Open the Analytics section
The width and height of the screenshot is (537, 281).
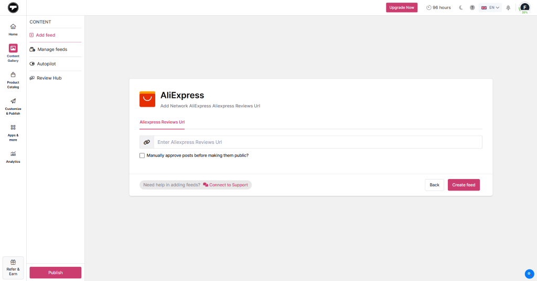(13, 158)
